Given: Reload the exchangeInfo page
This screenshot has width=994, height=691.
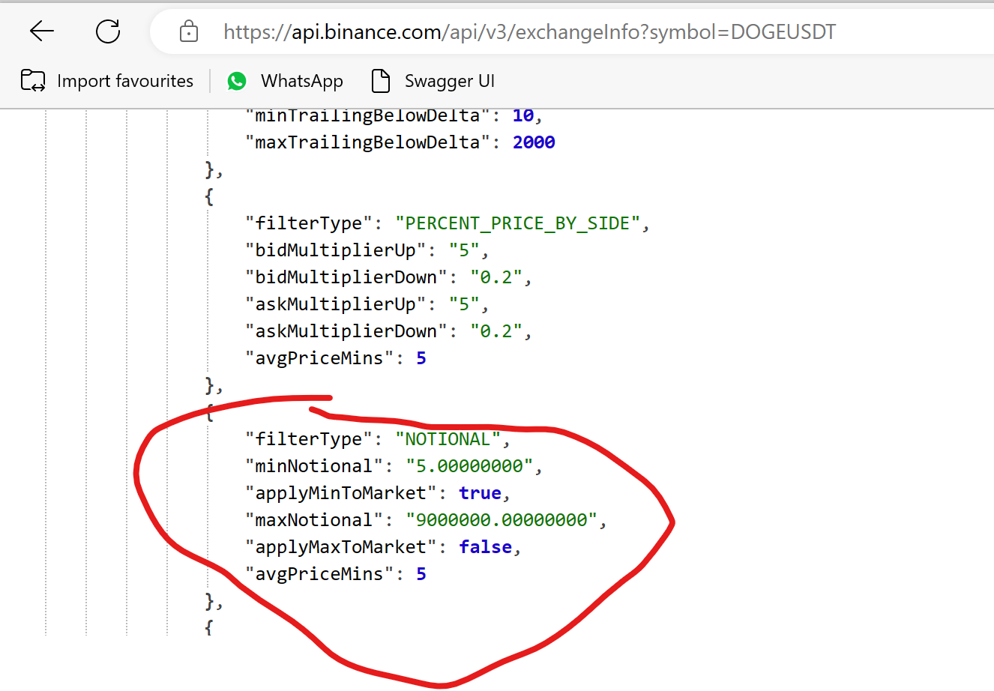Looking at the screenshot, I should click(x=107, y=31).
